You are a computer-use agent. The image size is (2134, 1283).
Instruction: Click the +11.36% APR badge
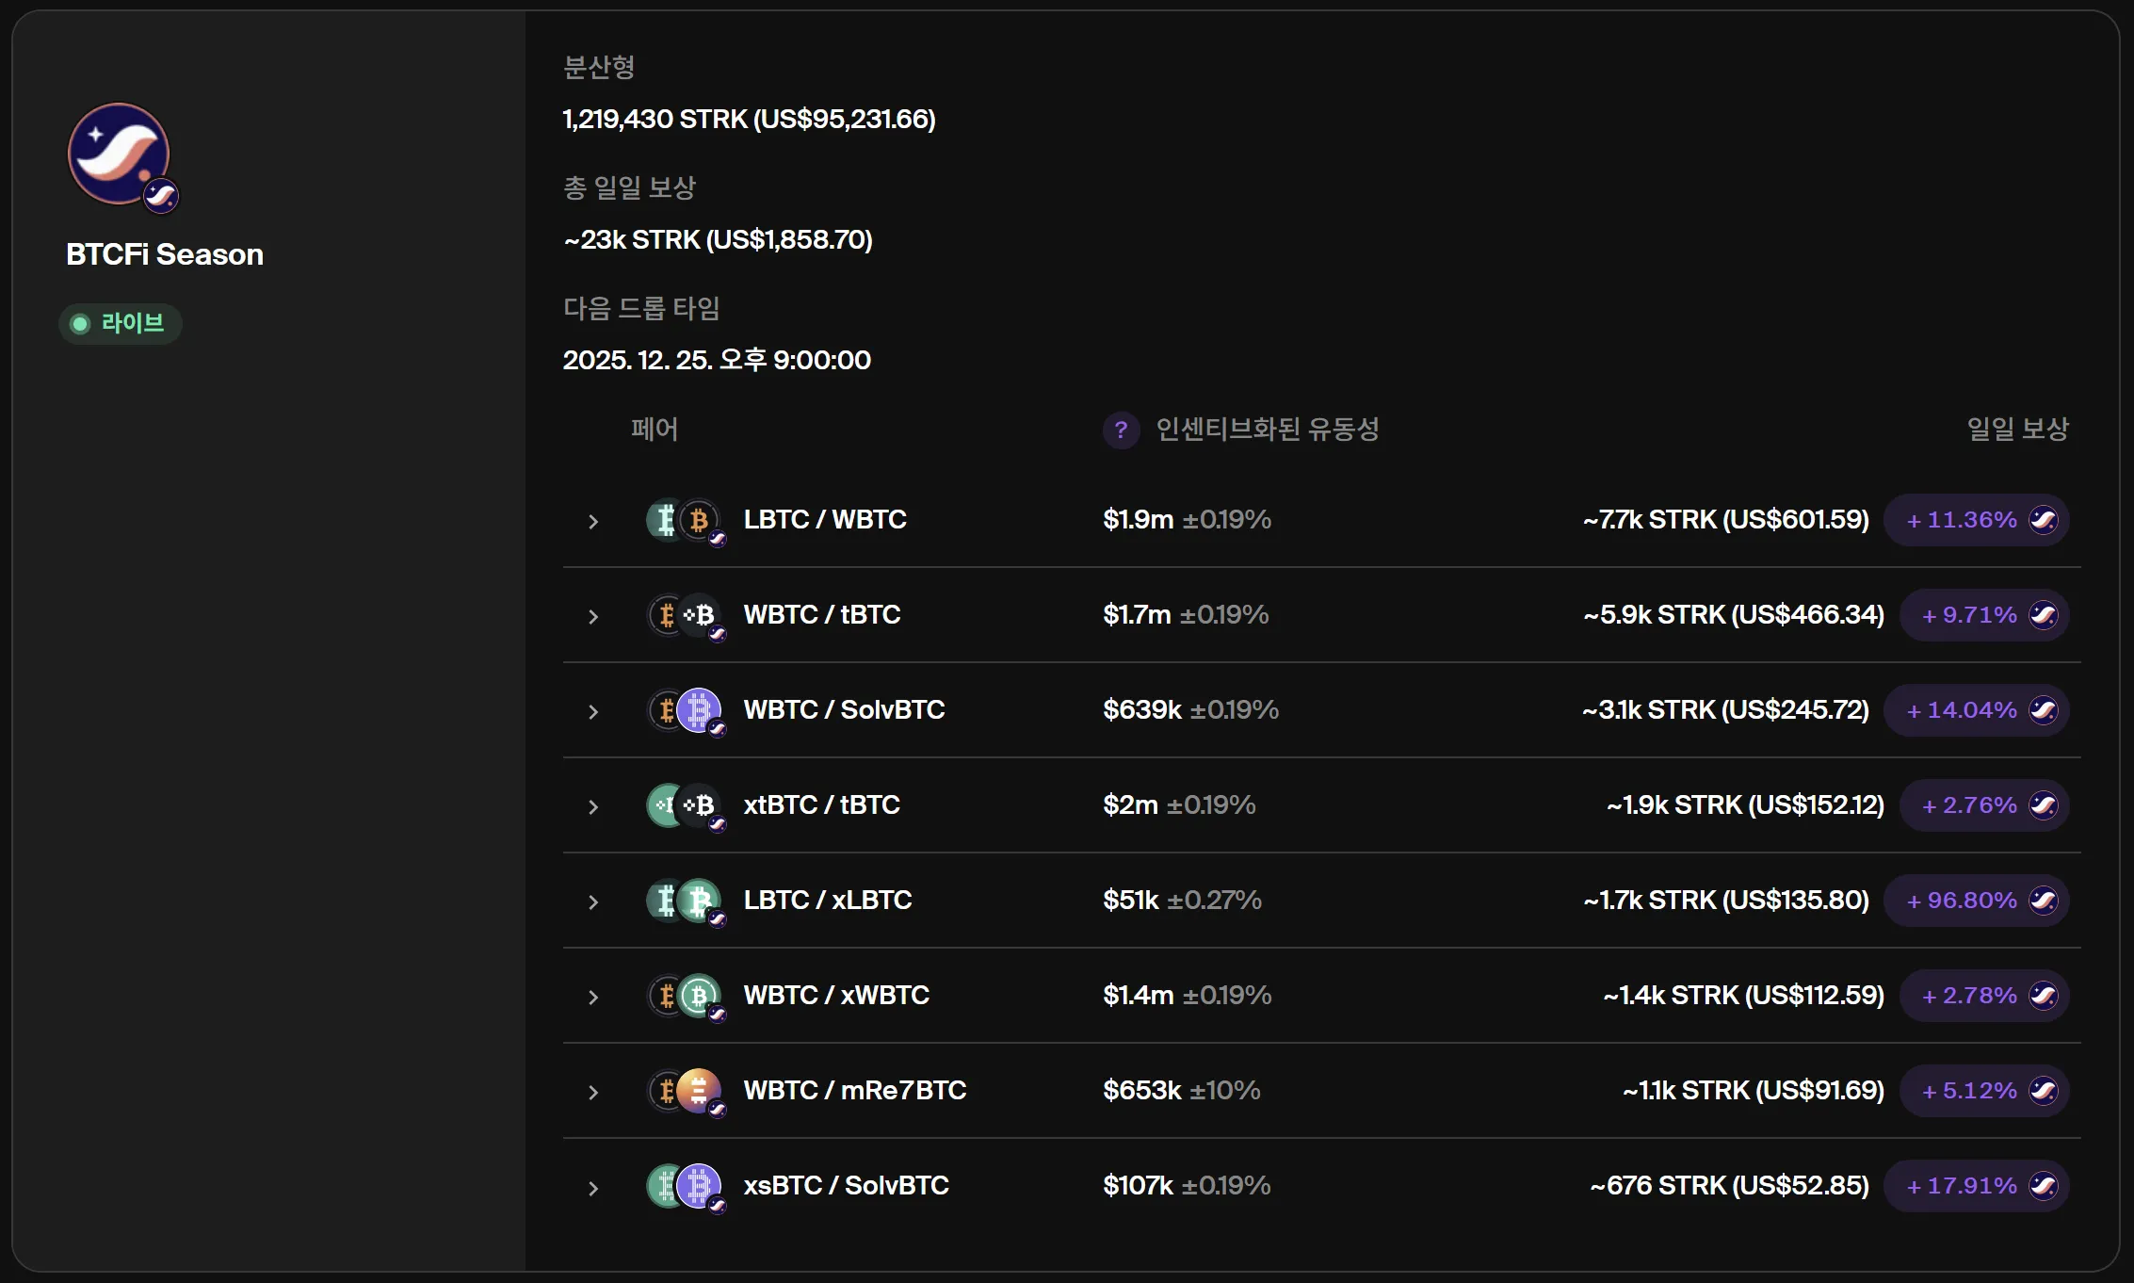point(1976,520)
